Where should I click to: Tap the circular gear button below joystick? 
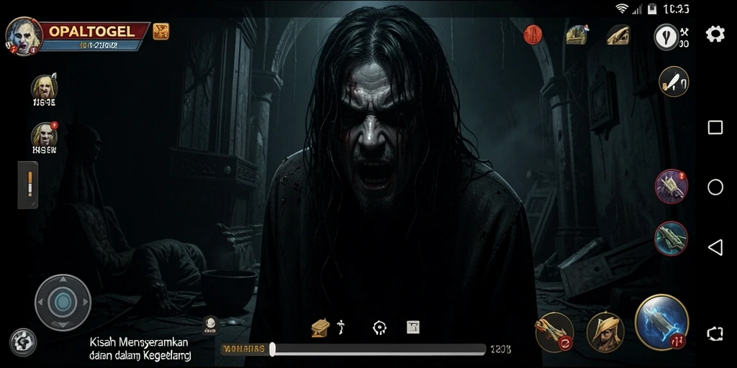[22, 341]
